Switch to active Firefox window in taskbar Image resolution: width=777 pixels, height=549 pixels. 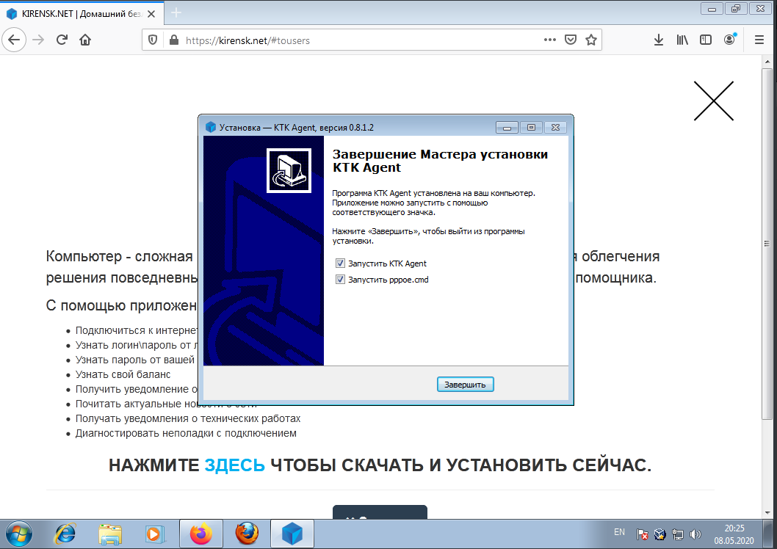tap(200, 534)
